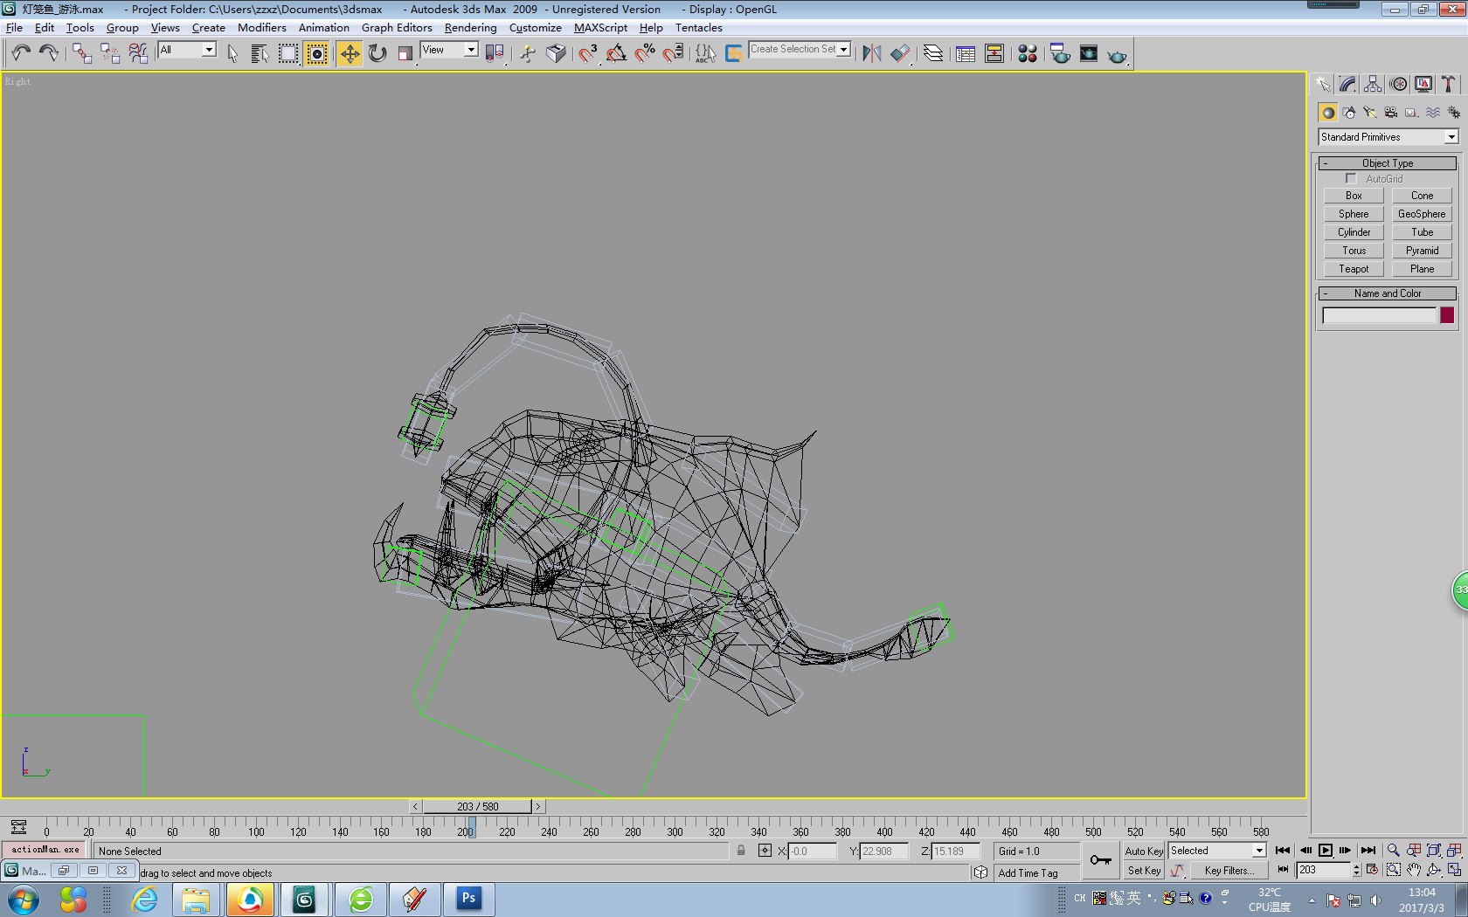Open the Layer Manager
The width and height of the screenshot is (1468, 917).
(933, 54)
